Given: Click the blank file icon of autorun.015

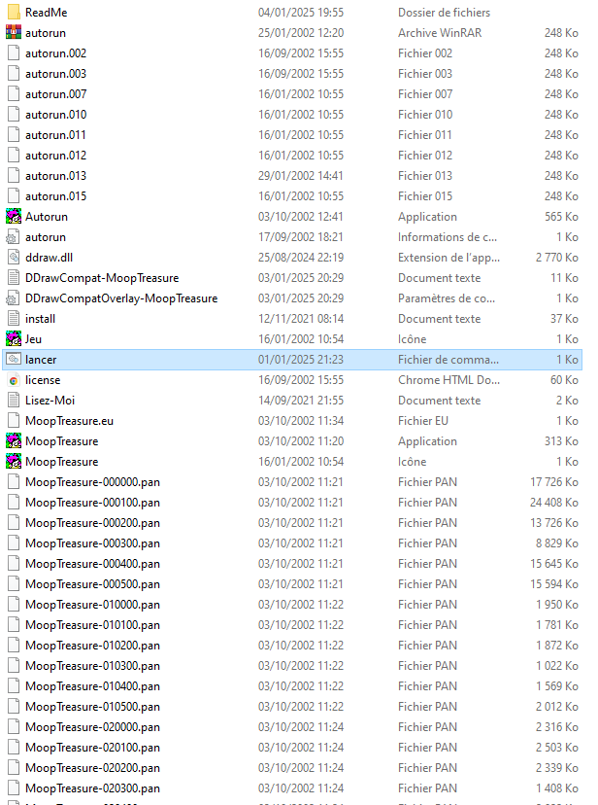Looking at the screenshot, I should click(x=14, y=196).
